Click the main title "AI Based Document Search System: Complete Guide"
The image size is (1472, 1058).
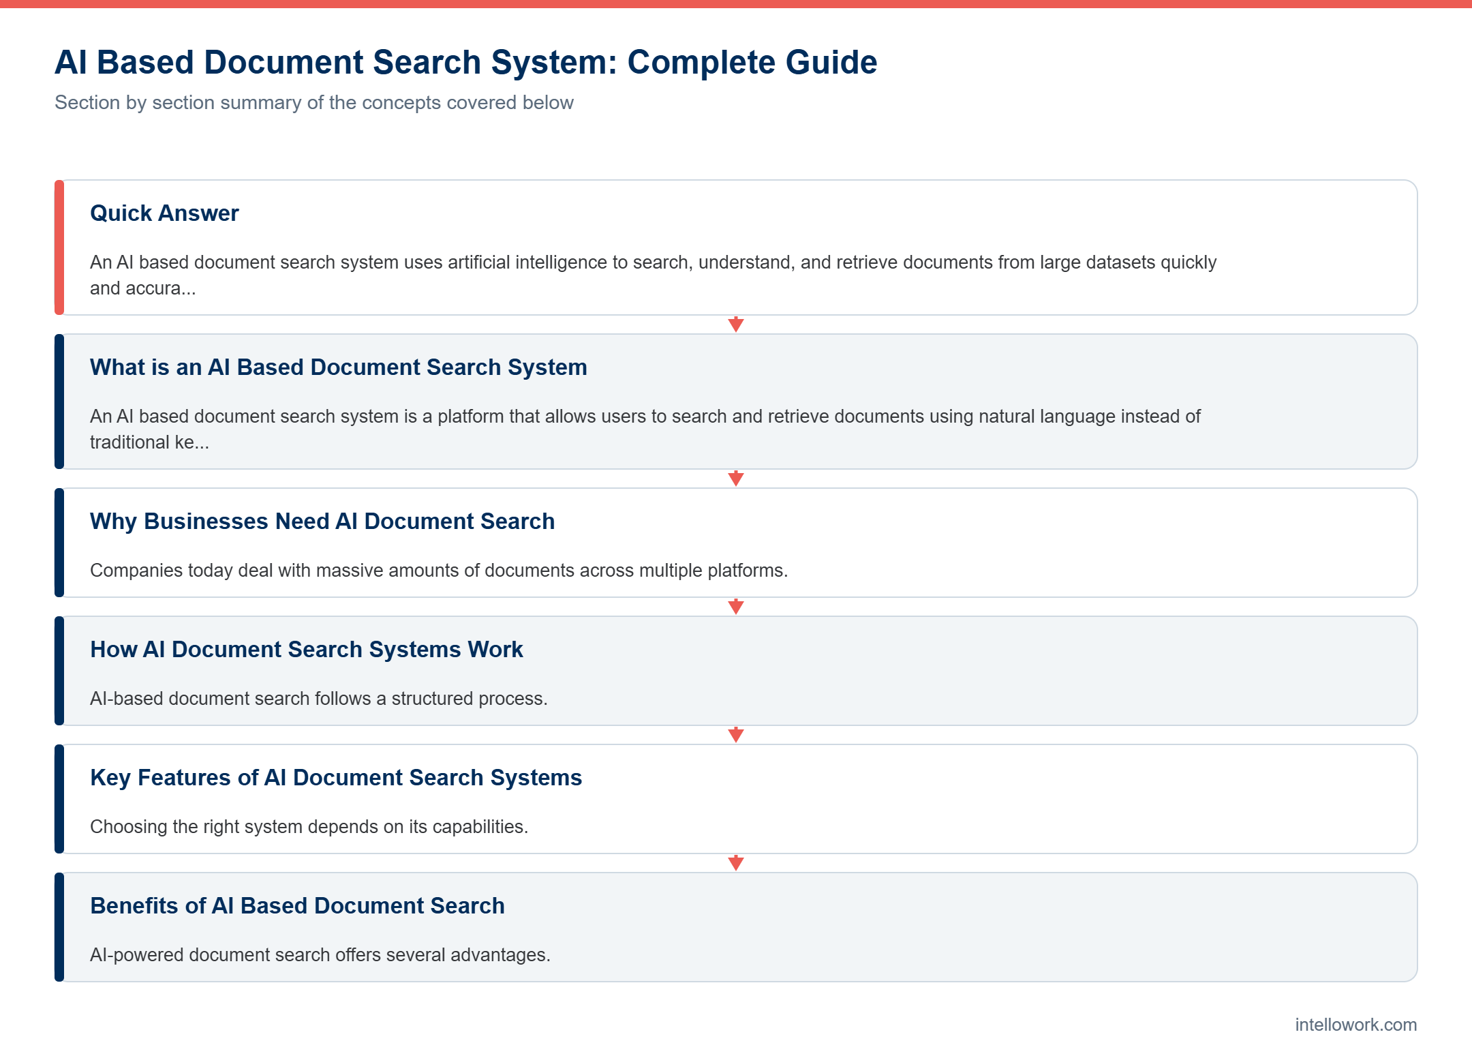pyautogui.click(x=465, y=62)
